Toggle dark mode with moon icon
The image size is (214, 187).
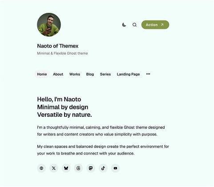point(124,25)
